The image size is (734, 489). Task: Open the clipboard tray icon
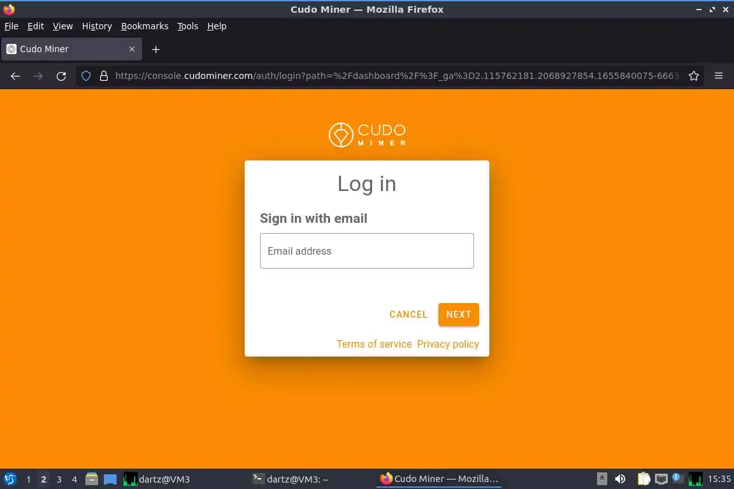coord(644,479)
